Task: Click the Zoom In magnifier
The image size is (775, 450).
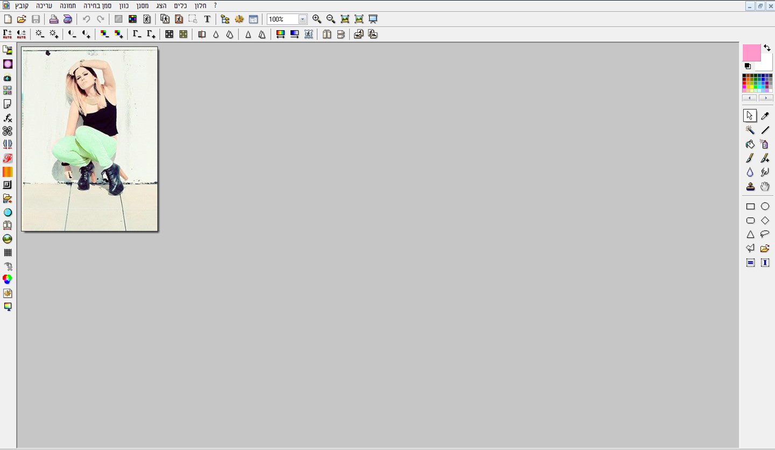Action: pos(316,19)
